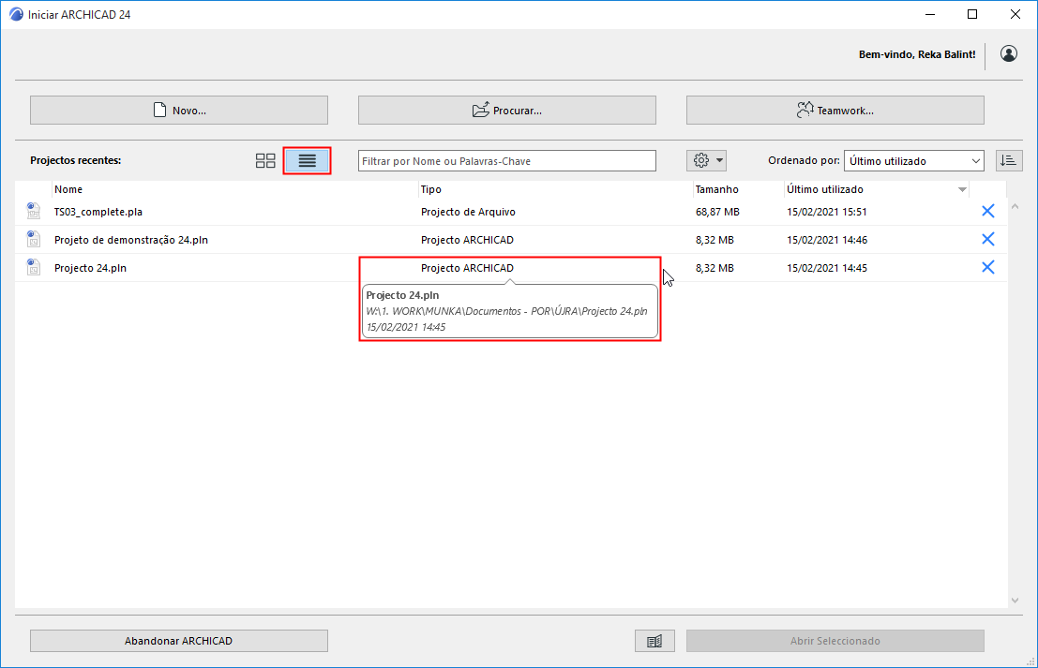Viewport: 1038px width, 668px height.
Task: Remove TS03_complete.pla from recent list
Action: click(x=987, y=211)
